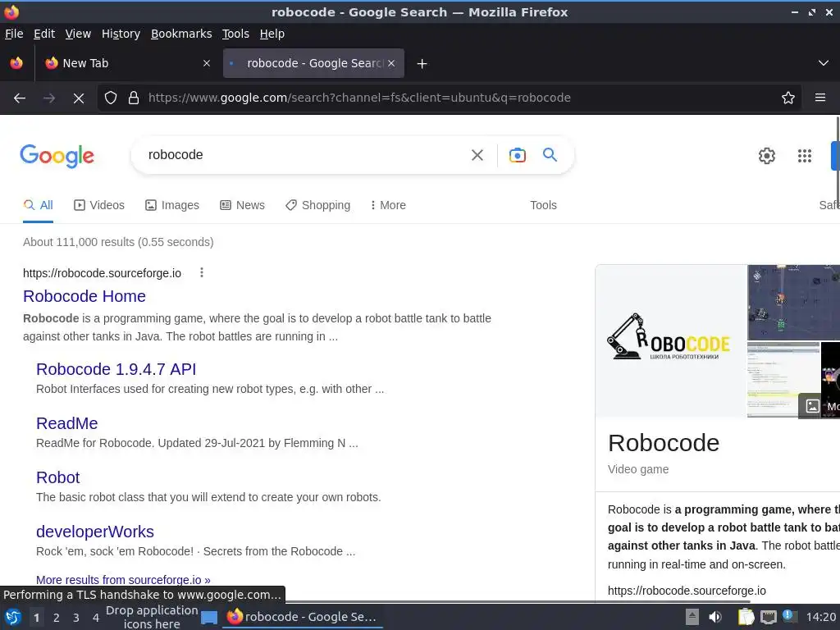This screenshot has width=840, height=630.
Task: Open the Bookmarks menu
Action: click(181, 34)
